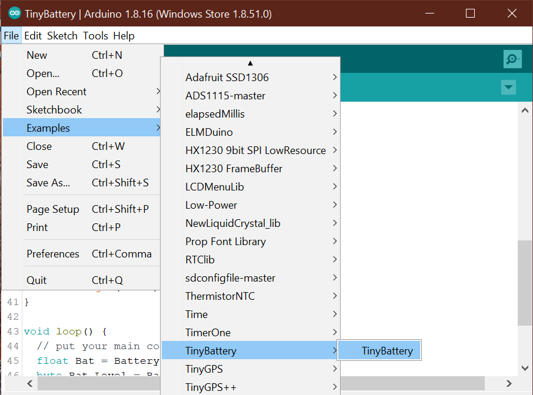Image resolution: width=533 pixels, height=395 pixels.
Task: Click the vertical scrollbar thumb
Action: coord(525,283)
